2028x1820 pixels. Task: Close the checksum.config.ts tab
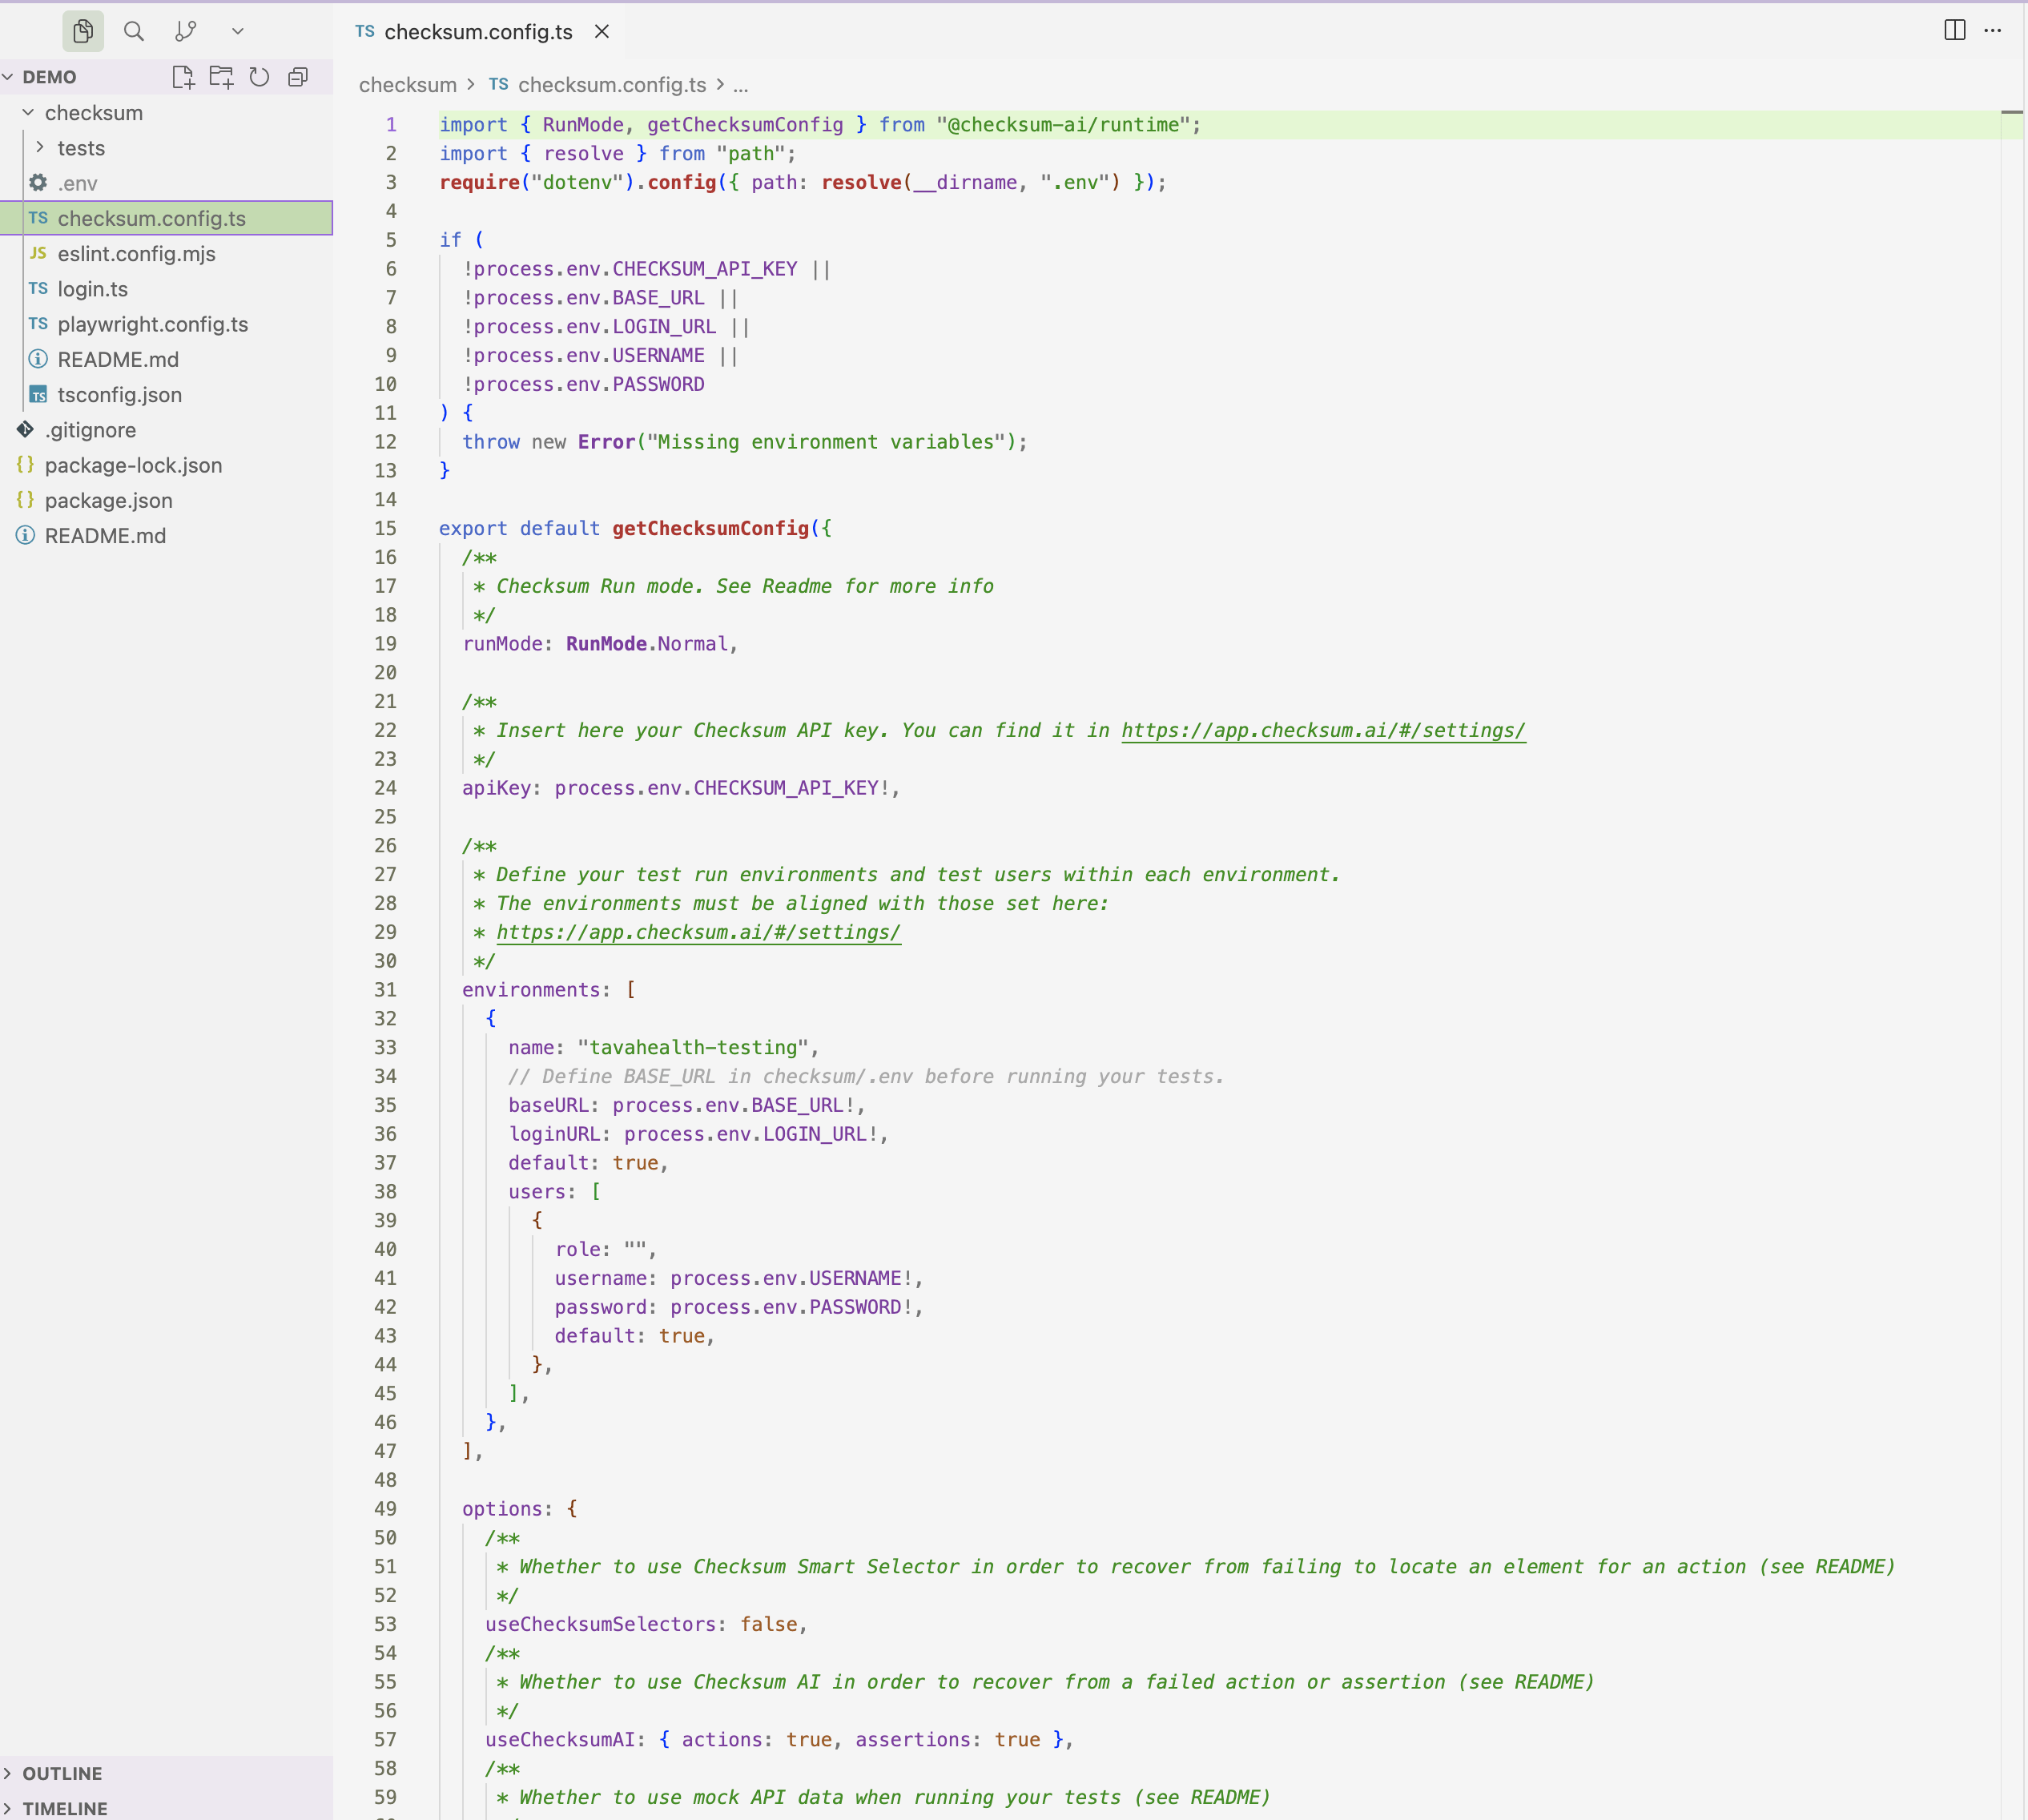[x=602, y=31]
